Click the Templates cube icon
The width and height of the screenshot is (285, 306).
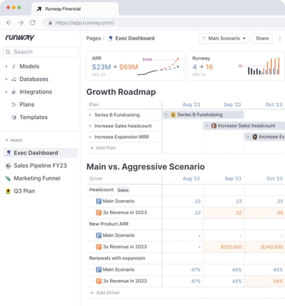tap(14, 118)
